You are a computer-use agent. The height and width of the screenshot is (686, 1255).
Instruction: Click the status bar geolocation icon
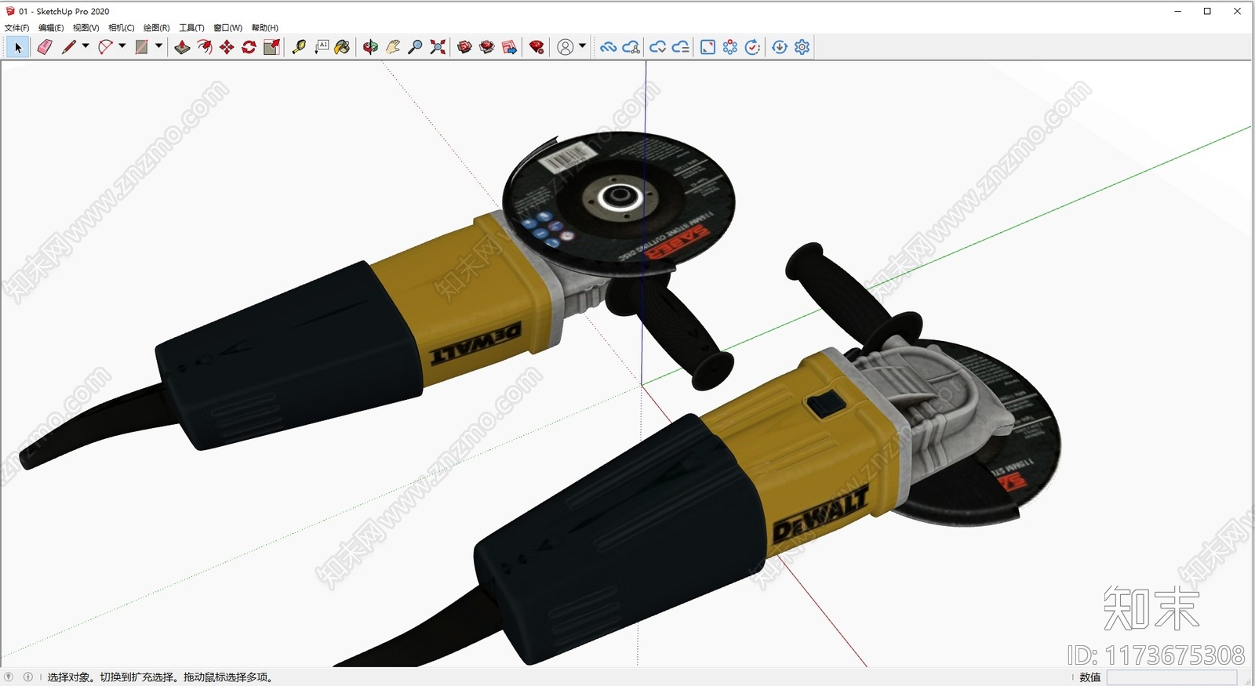click(9, 677)
